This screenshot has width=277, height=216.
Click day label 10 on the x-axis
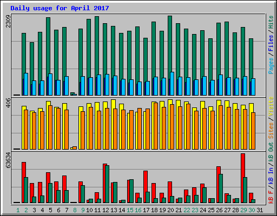(x=89, y=210)
